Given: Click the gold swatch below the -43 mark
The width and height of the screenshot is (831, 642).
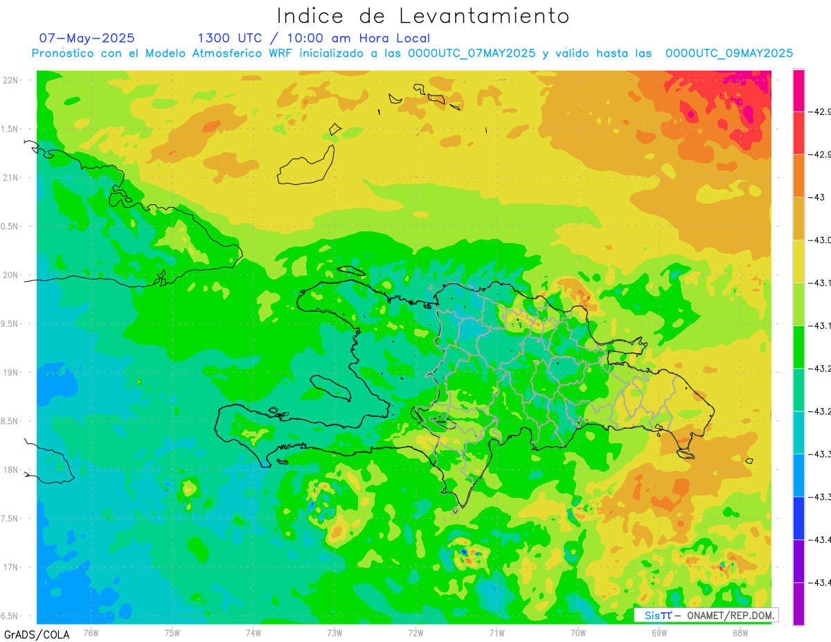Looking at the screenshot, I should tap(798, 219).
